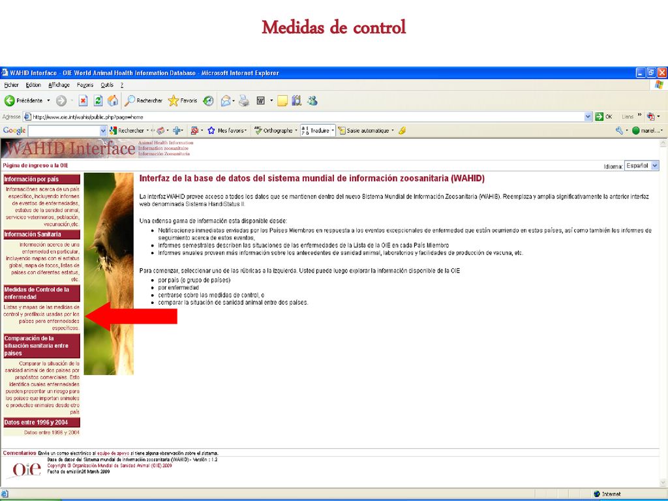Screen dimensions: 668x501
Task: Open IE search with Rechercher magnifier
Action: coord(144,101)
